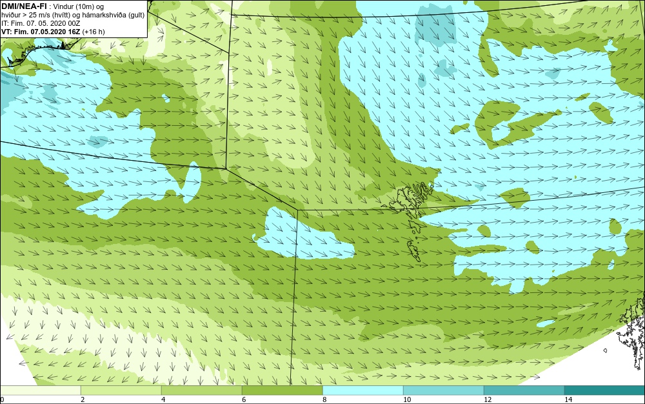The width and height of the screenshot is (645, 404).
Task: Click the 'IT: Fim. 07. 05. 2020 00Z' line
Action: point(41,23)
